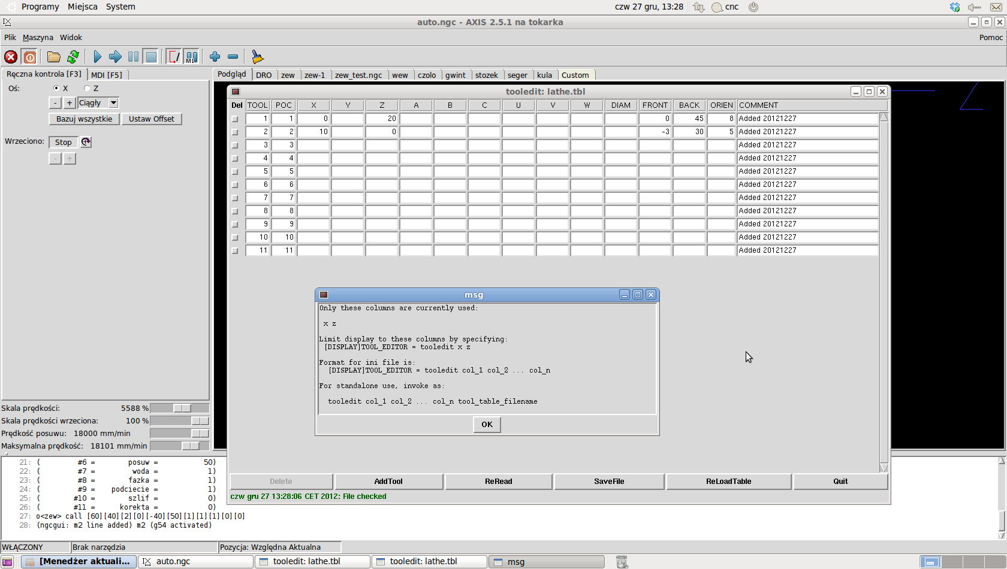
Task: Click the ReRead button
Action: tap(499, 482)
